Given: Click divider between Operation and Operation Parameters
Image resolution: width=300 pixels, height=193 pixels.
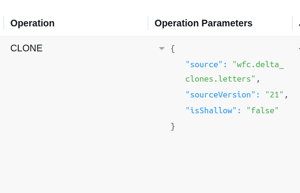Looking at the screenshot, I should coord(148,23).
